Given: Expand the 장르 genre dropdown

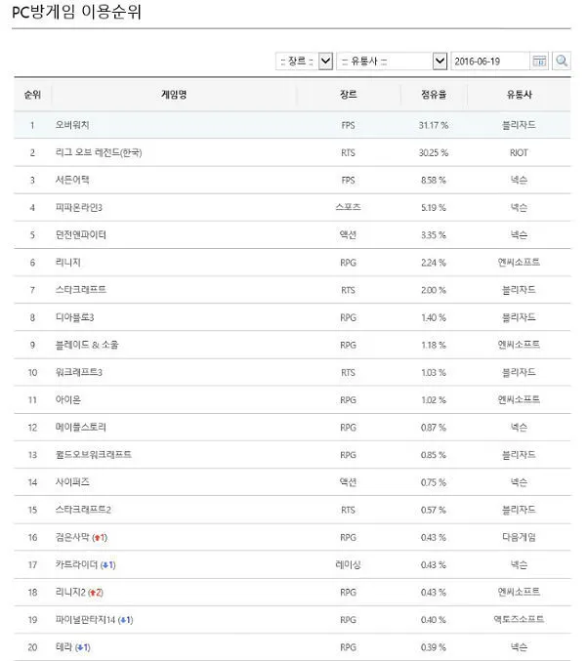Looking at the screenshot, I should coord(304,62).
